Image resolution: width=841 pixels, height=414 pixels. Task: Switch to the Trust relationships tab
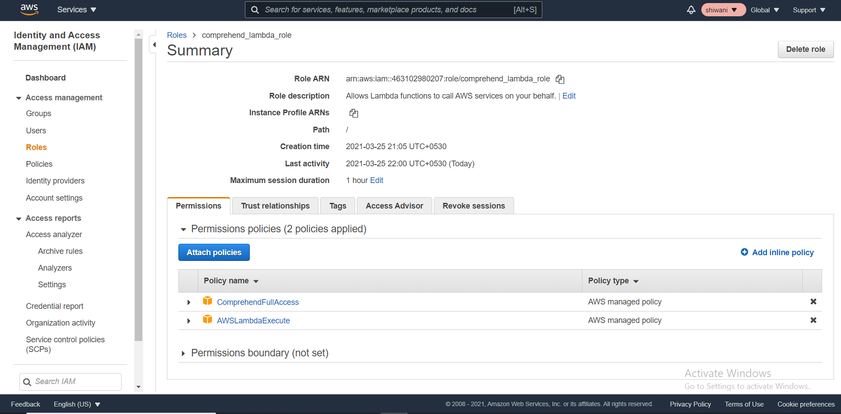click(x=275, y=206)
